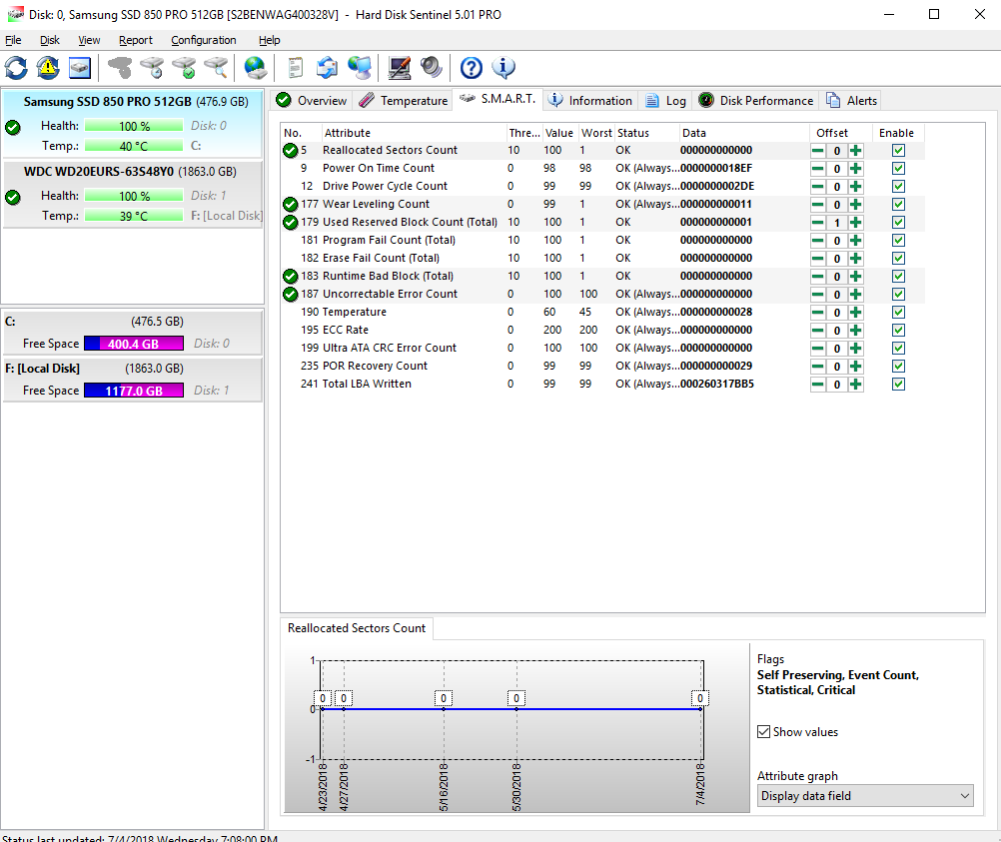Toggle Enable checkbox for Total LBA Written
Image resolution: width=1001 pixels, height=842 pixels.
[898, 385]
